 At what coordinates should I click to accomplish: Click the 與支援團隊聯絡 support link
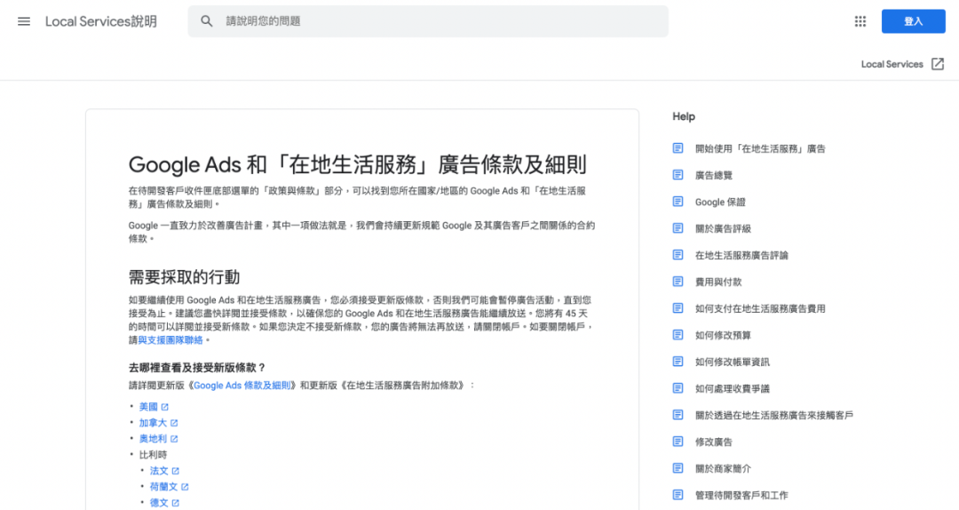pyautogui.click(x=172, y=340)
